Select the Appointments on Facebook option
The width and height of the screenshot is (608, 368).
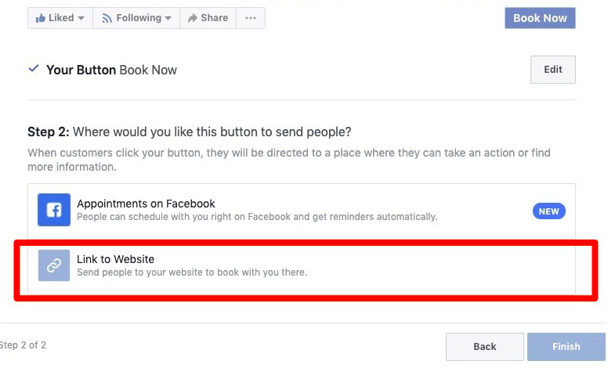tap(302, 210)
